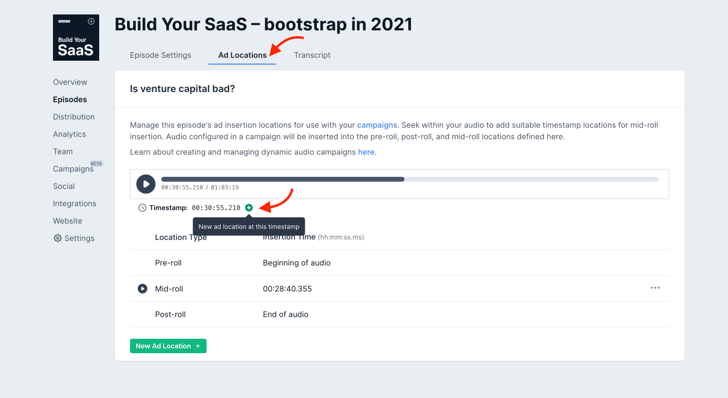The image size is (728, 398).
Task: Open the 'here' link about dynamic audio campaigns
Action: pos(366,152)
